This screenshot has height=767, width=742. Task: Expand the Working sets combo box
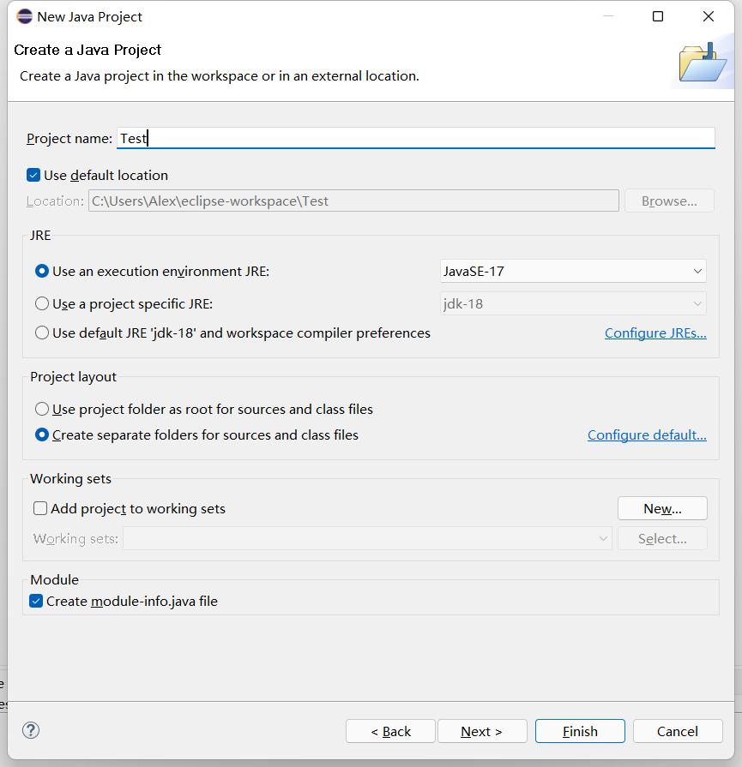[x=367, y=538]
